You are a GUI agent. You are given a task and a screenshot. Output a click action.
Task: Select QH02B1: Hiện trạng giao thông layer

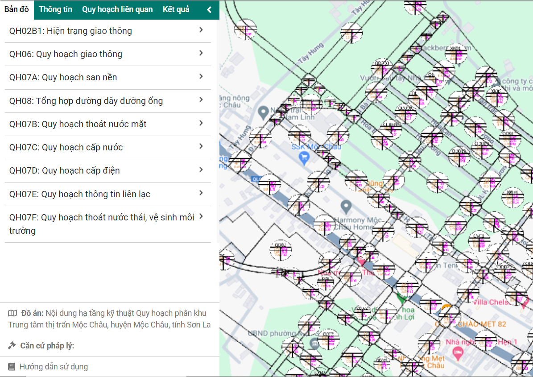pyautogui.click(x=70, y=31)
